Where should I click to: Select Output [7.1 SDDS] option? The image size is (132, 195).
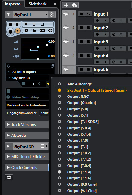pos(83,122)
